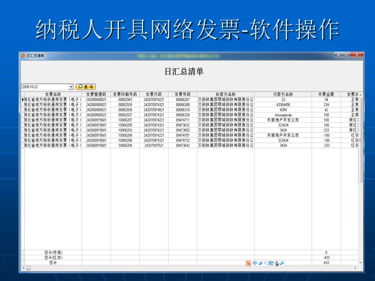Viewport: 375px width, 281px height.
Task: Select printing number cell 10000203
Action: coord(125,130)
